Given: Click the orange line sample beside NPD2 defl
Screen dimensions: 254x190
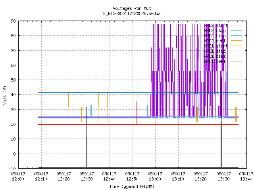Looking at the screenshot, I should pos(236,40).
